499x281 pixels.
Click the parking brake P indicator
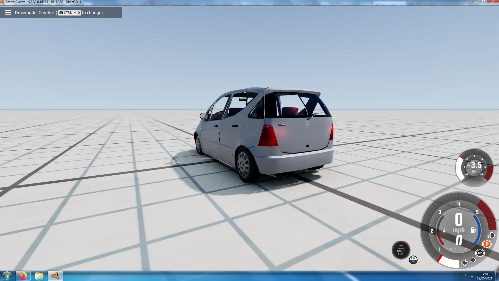487,244
